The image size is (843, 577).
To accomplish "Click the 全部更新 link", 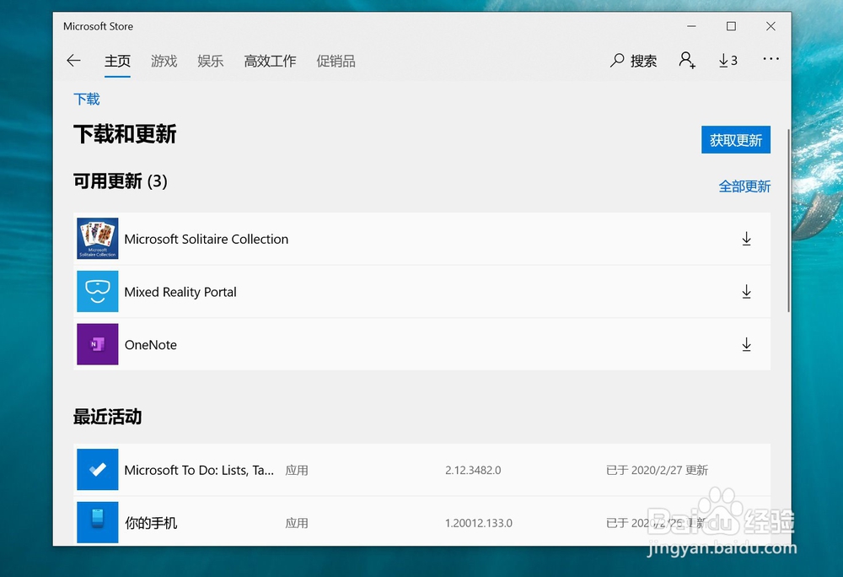I will click(x=744, y=186).
